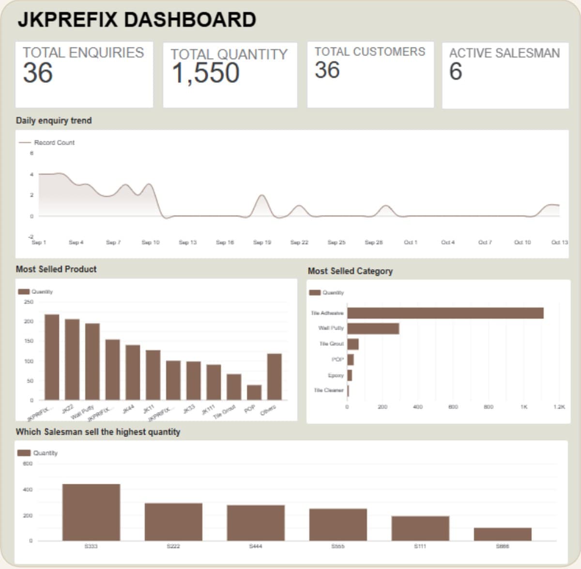This screenshot has height=569, width=581.
Task: Click the Sep 19 date axis label
Action: [262, 242]
